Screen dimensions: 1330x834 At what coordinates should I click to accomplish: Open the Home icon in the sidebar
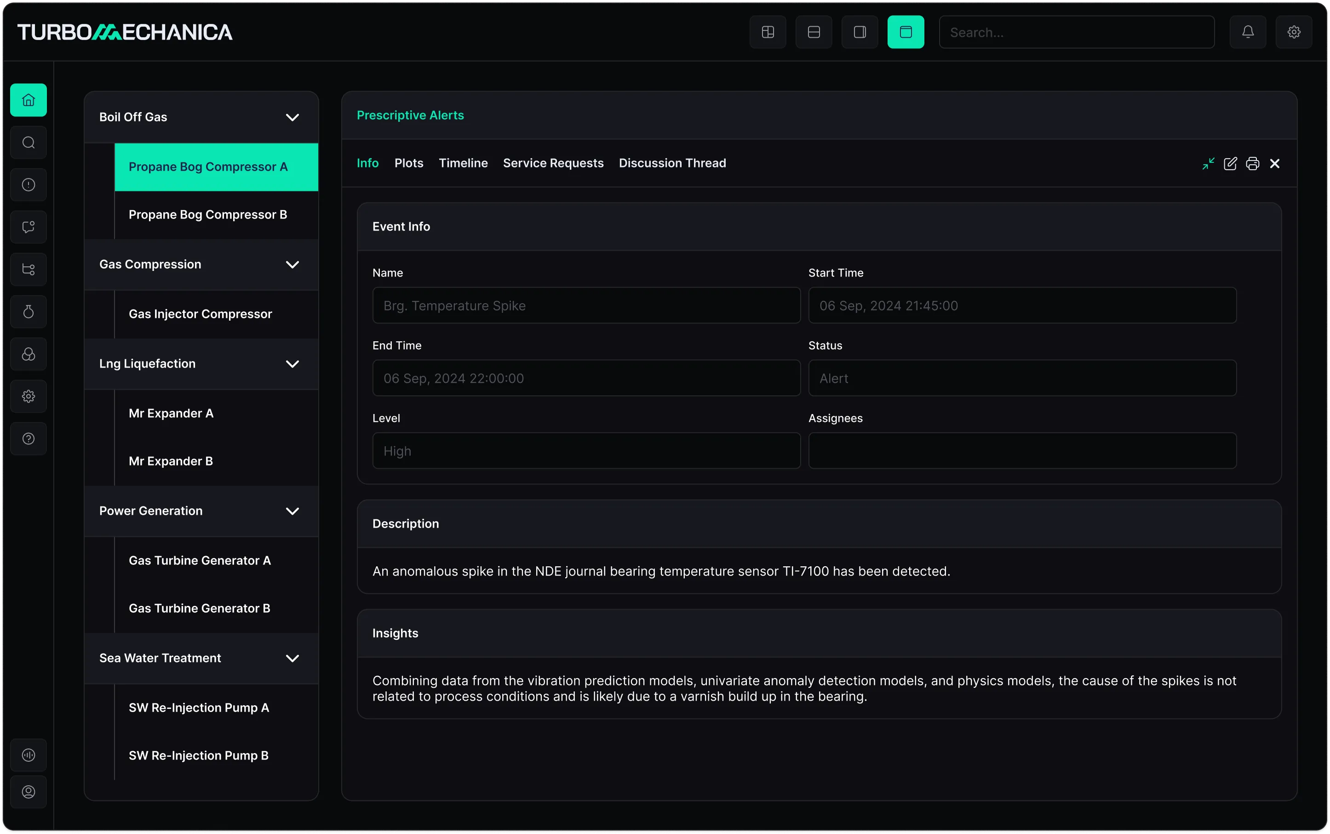(28, 100)
